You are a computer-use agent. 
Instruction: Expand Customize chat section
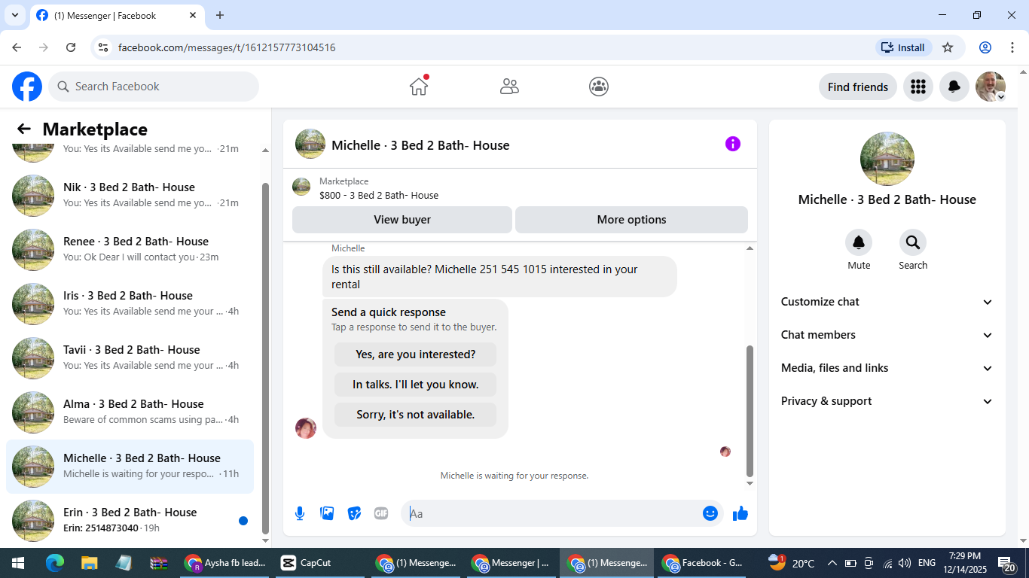click(887, 302)
